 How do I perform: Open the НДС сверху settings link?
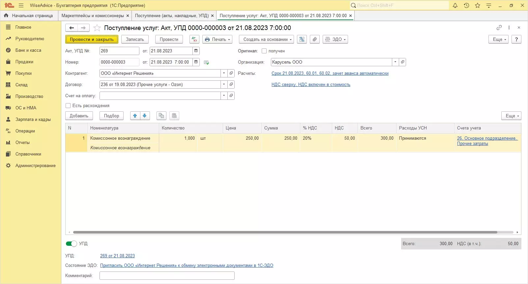310,85
